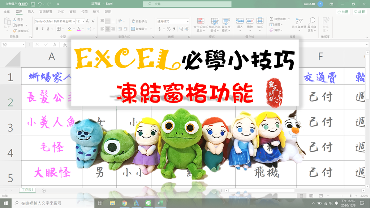Switch to the Page Layout (頁面配置) tab
This screenshot has width=370, height=208.
coord(46,12)
